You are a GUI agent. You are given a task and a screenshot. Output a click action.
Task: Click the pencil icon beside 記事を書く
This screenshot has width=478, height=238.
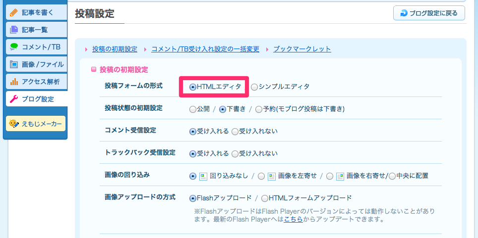14,13
